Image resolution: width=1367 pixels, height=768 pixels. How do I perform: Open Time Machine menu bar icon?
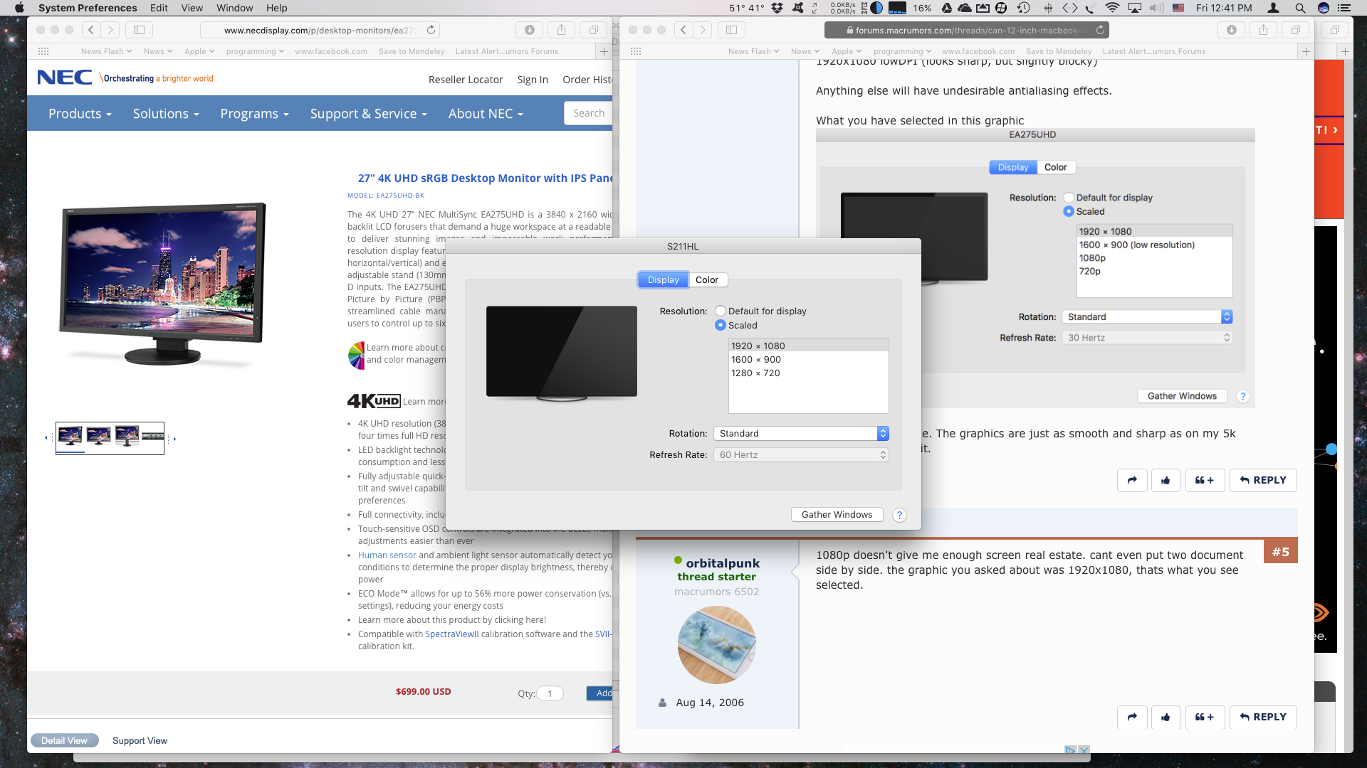pos(1024,8)
